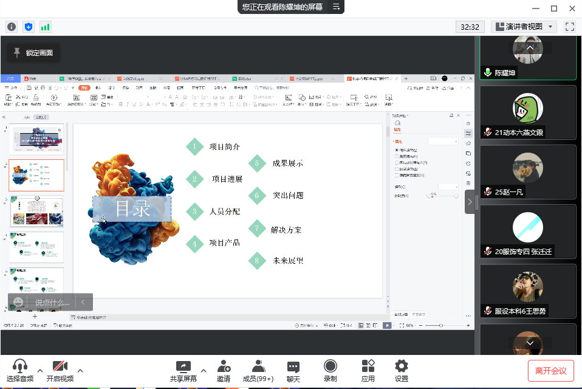Open the 聊天 chat panel
Image resolution: width=582 pixels, height=389 pixels.
(x=293, y=371)
